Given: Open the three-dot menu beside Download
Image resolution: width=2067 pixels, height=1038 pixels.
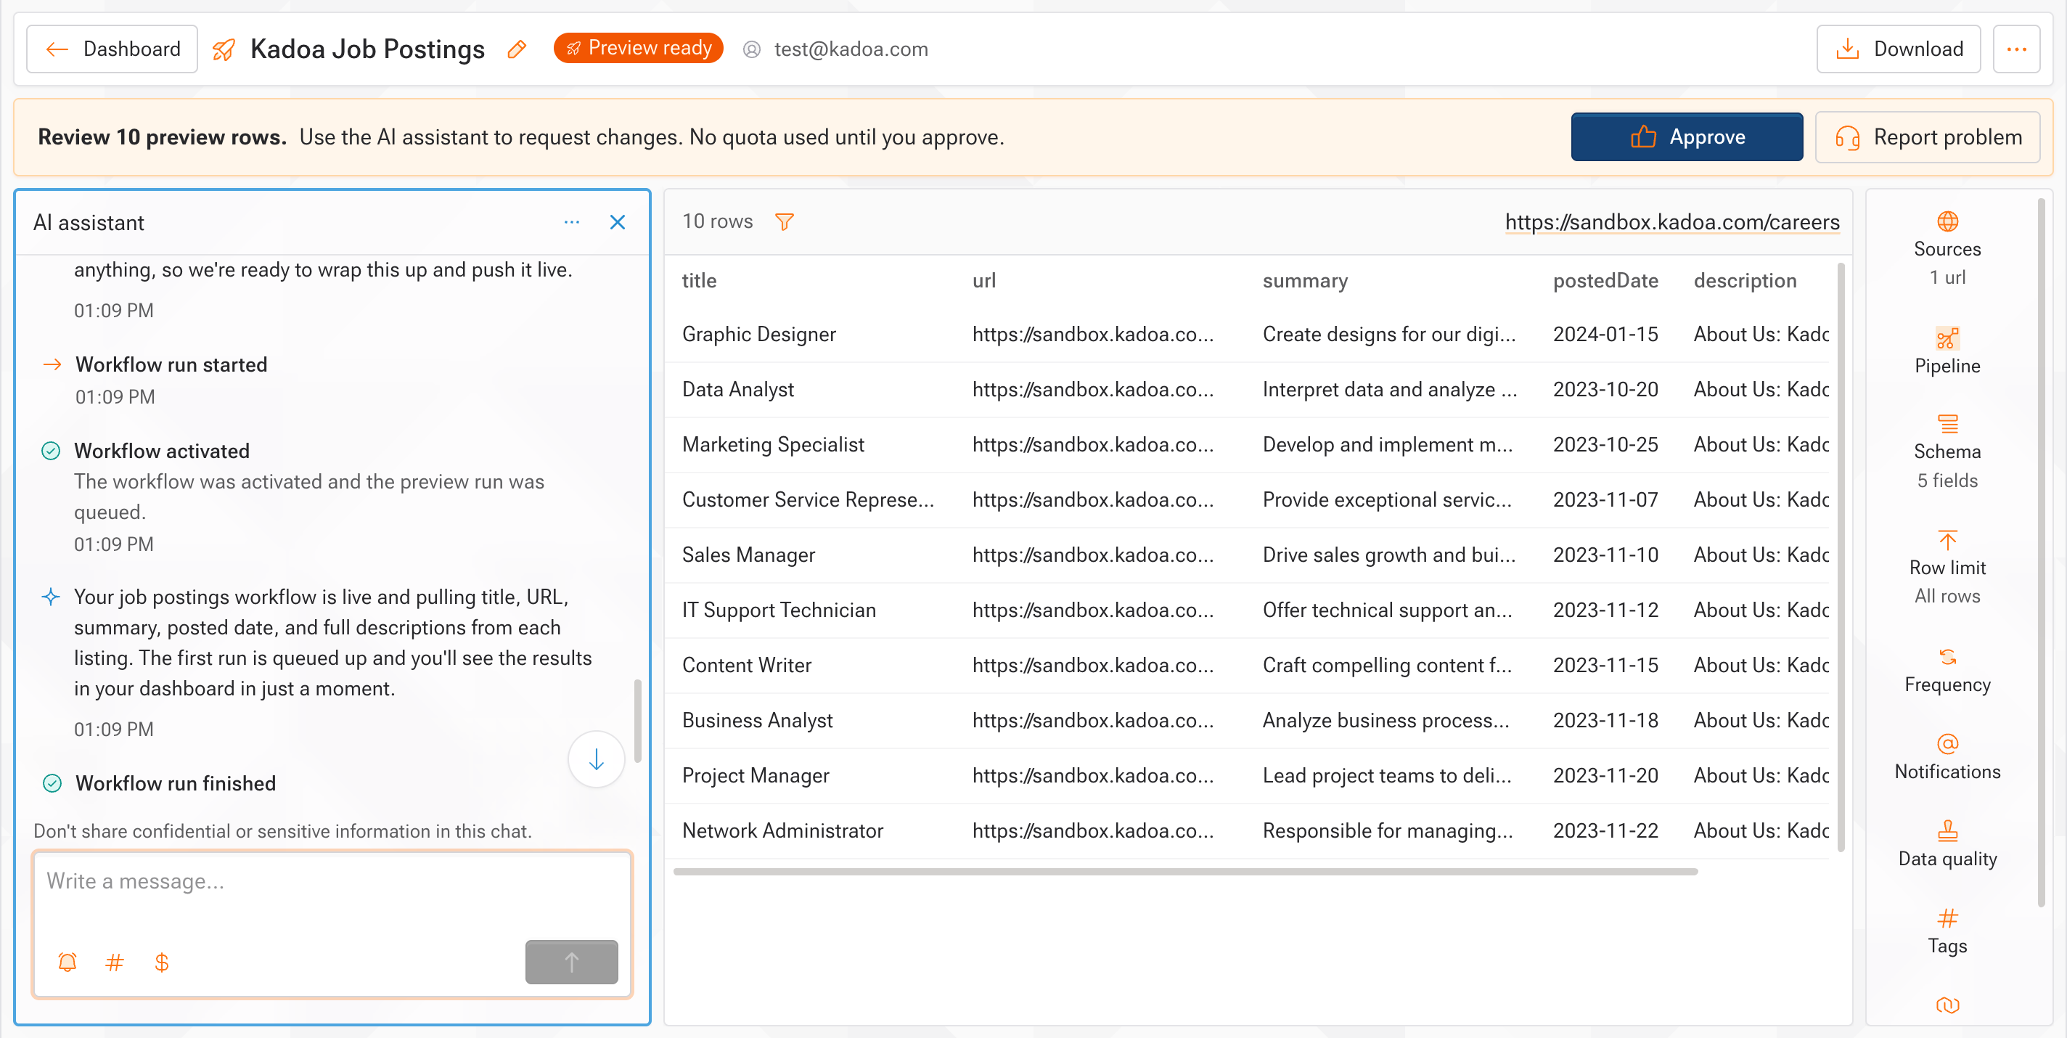Looking at the screenshot, I should click(2015, 50).
